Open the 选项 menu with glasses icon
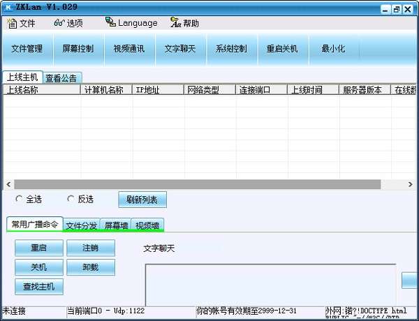This screenshot has width=419, height=321. (x=68, y=23)
